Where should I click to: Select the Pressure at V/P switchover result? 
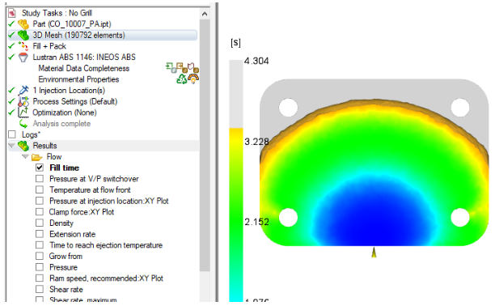94,179
